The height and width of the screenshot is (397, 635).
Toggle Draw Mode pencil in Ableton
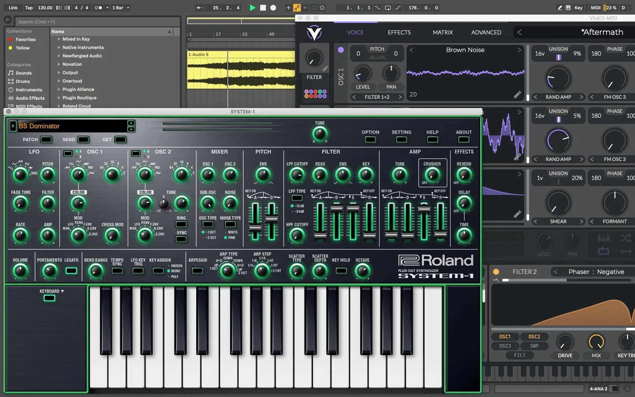[560, 7]
